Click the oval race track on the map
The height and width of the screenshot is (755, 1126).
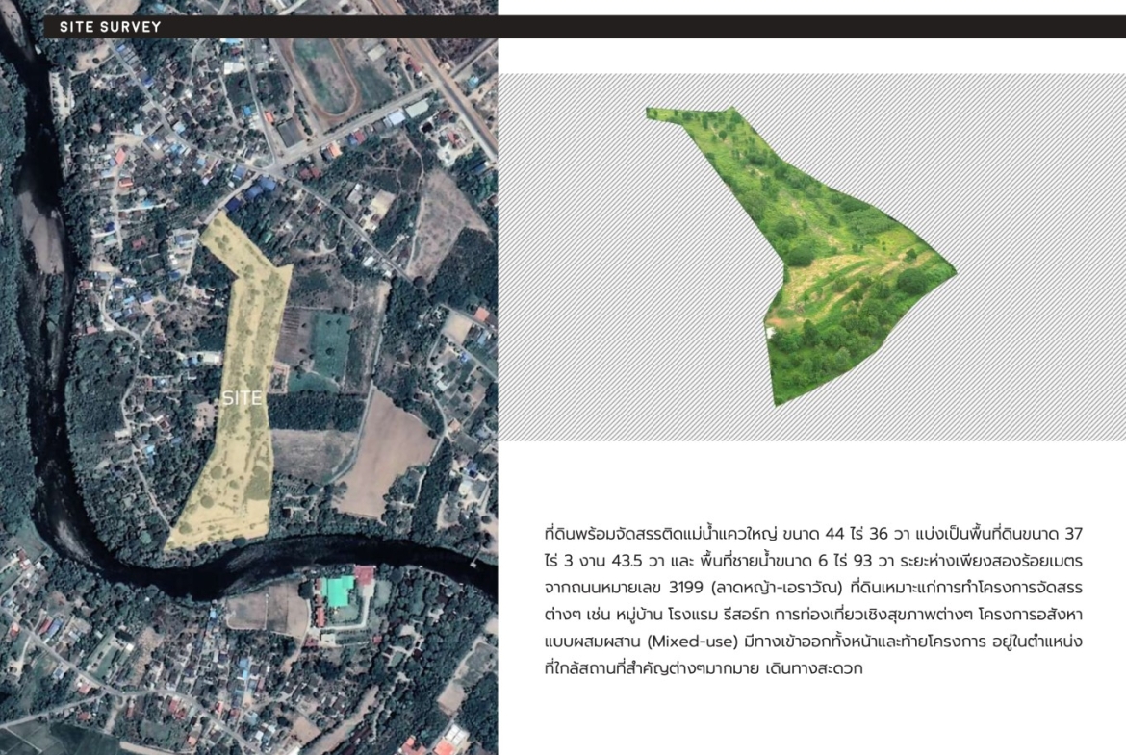click(321, 77)
